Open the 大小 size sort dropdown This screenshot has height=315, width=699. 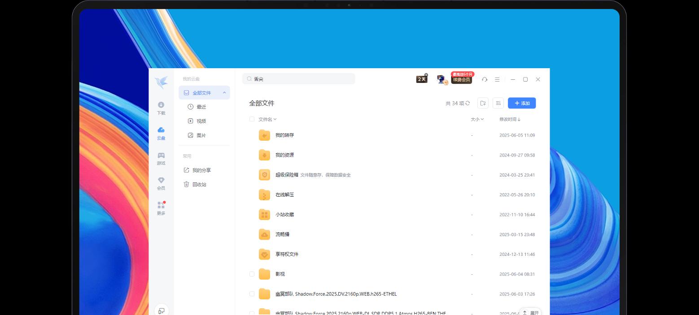[477, 119]
